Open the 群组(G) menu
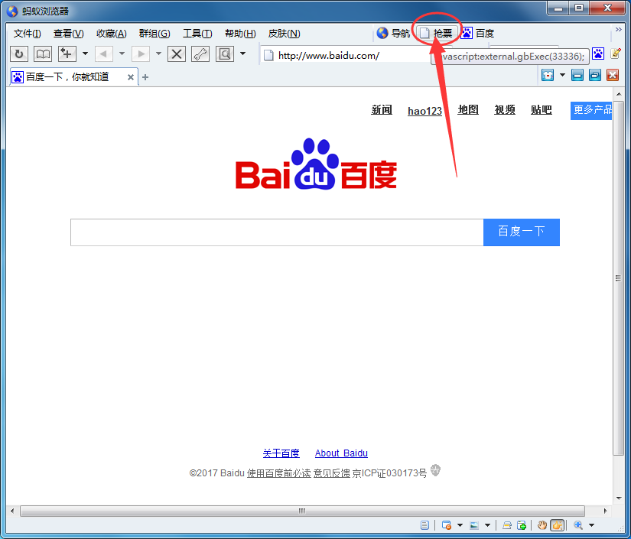Viewport: 631px width, 539px height. click(x=154, y=34)
